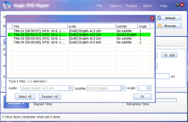Click the conversion progress bar

point(166,100)
